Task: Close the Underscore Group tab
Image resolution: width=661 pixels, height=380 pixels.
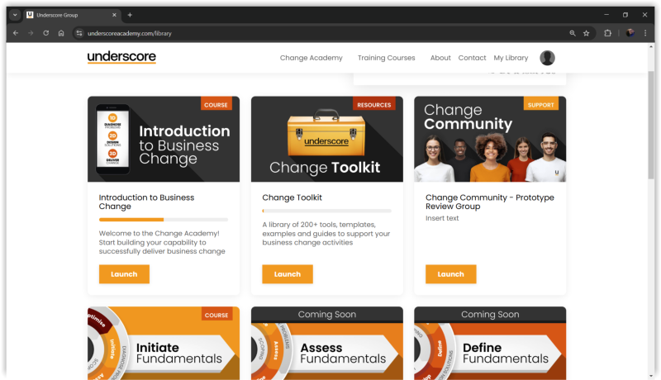Action: click(x=114, y=15)
